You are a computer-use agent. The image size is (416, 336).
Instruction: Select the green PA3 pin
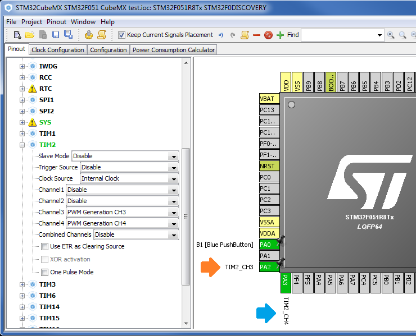coord(286,283)
